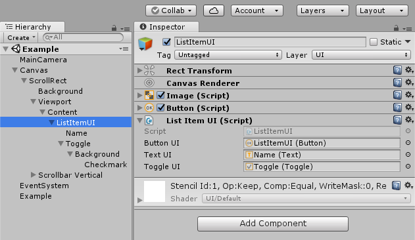Open the Shader dropdown UI/Default
This screenshot has width=415, height=240.
click(306, 198)
